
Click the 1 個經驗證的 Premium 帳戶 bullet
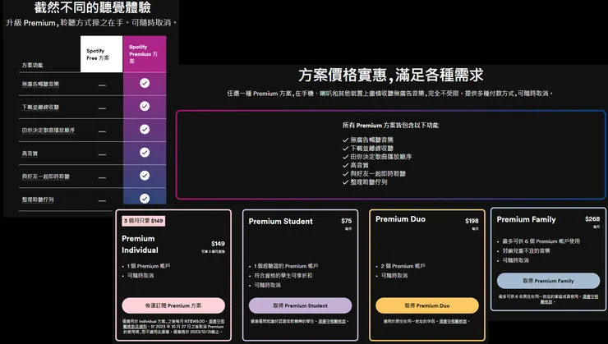pyautogui.click(x=286, y=266)
